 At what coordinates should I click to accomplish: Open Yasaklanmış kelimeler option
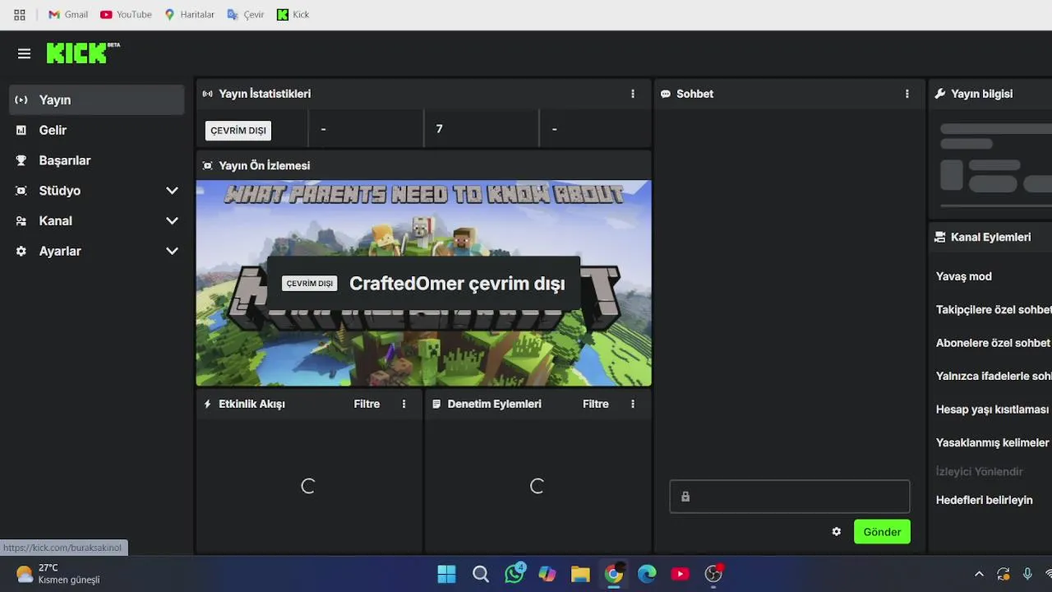(x=993, y=442)
